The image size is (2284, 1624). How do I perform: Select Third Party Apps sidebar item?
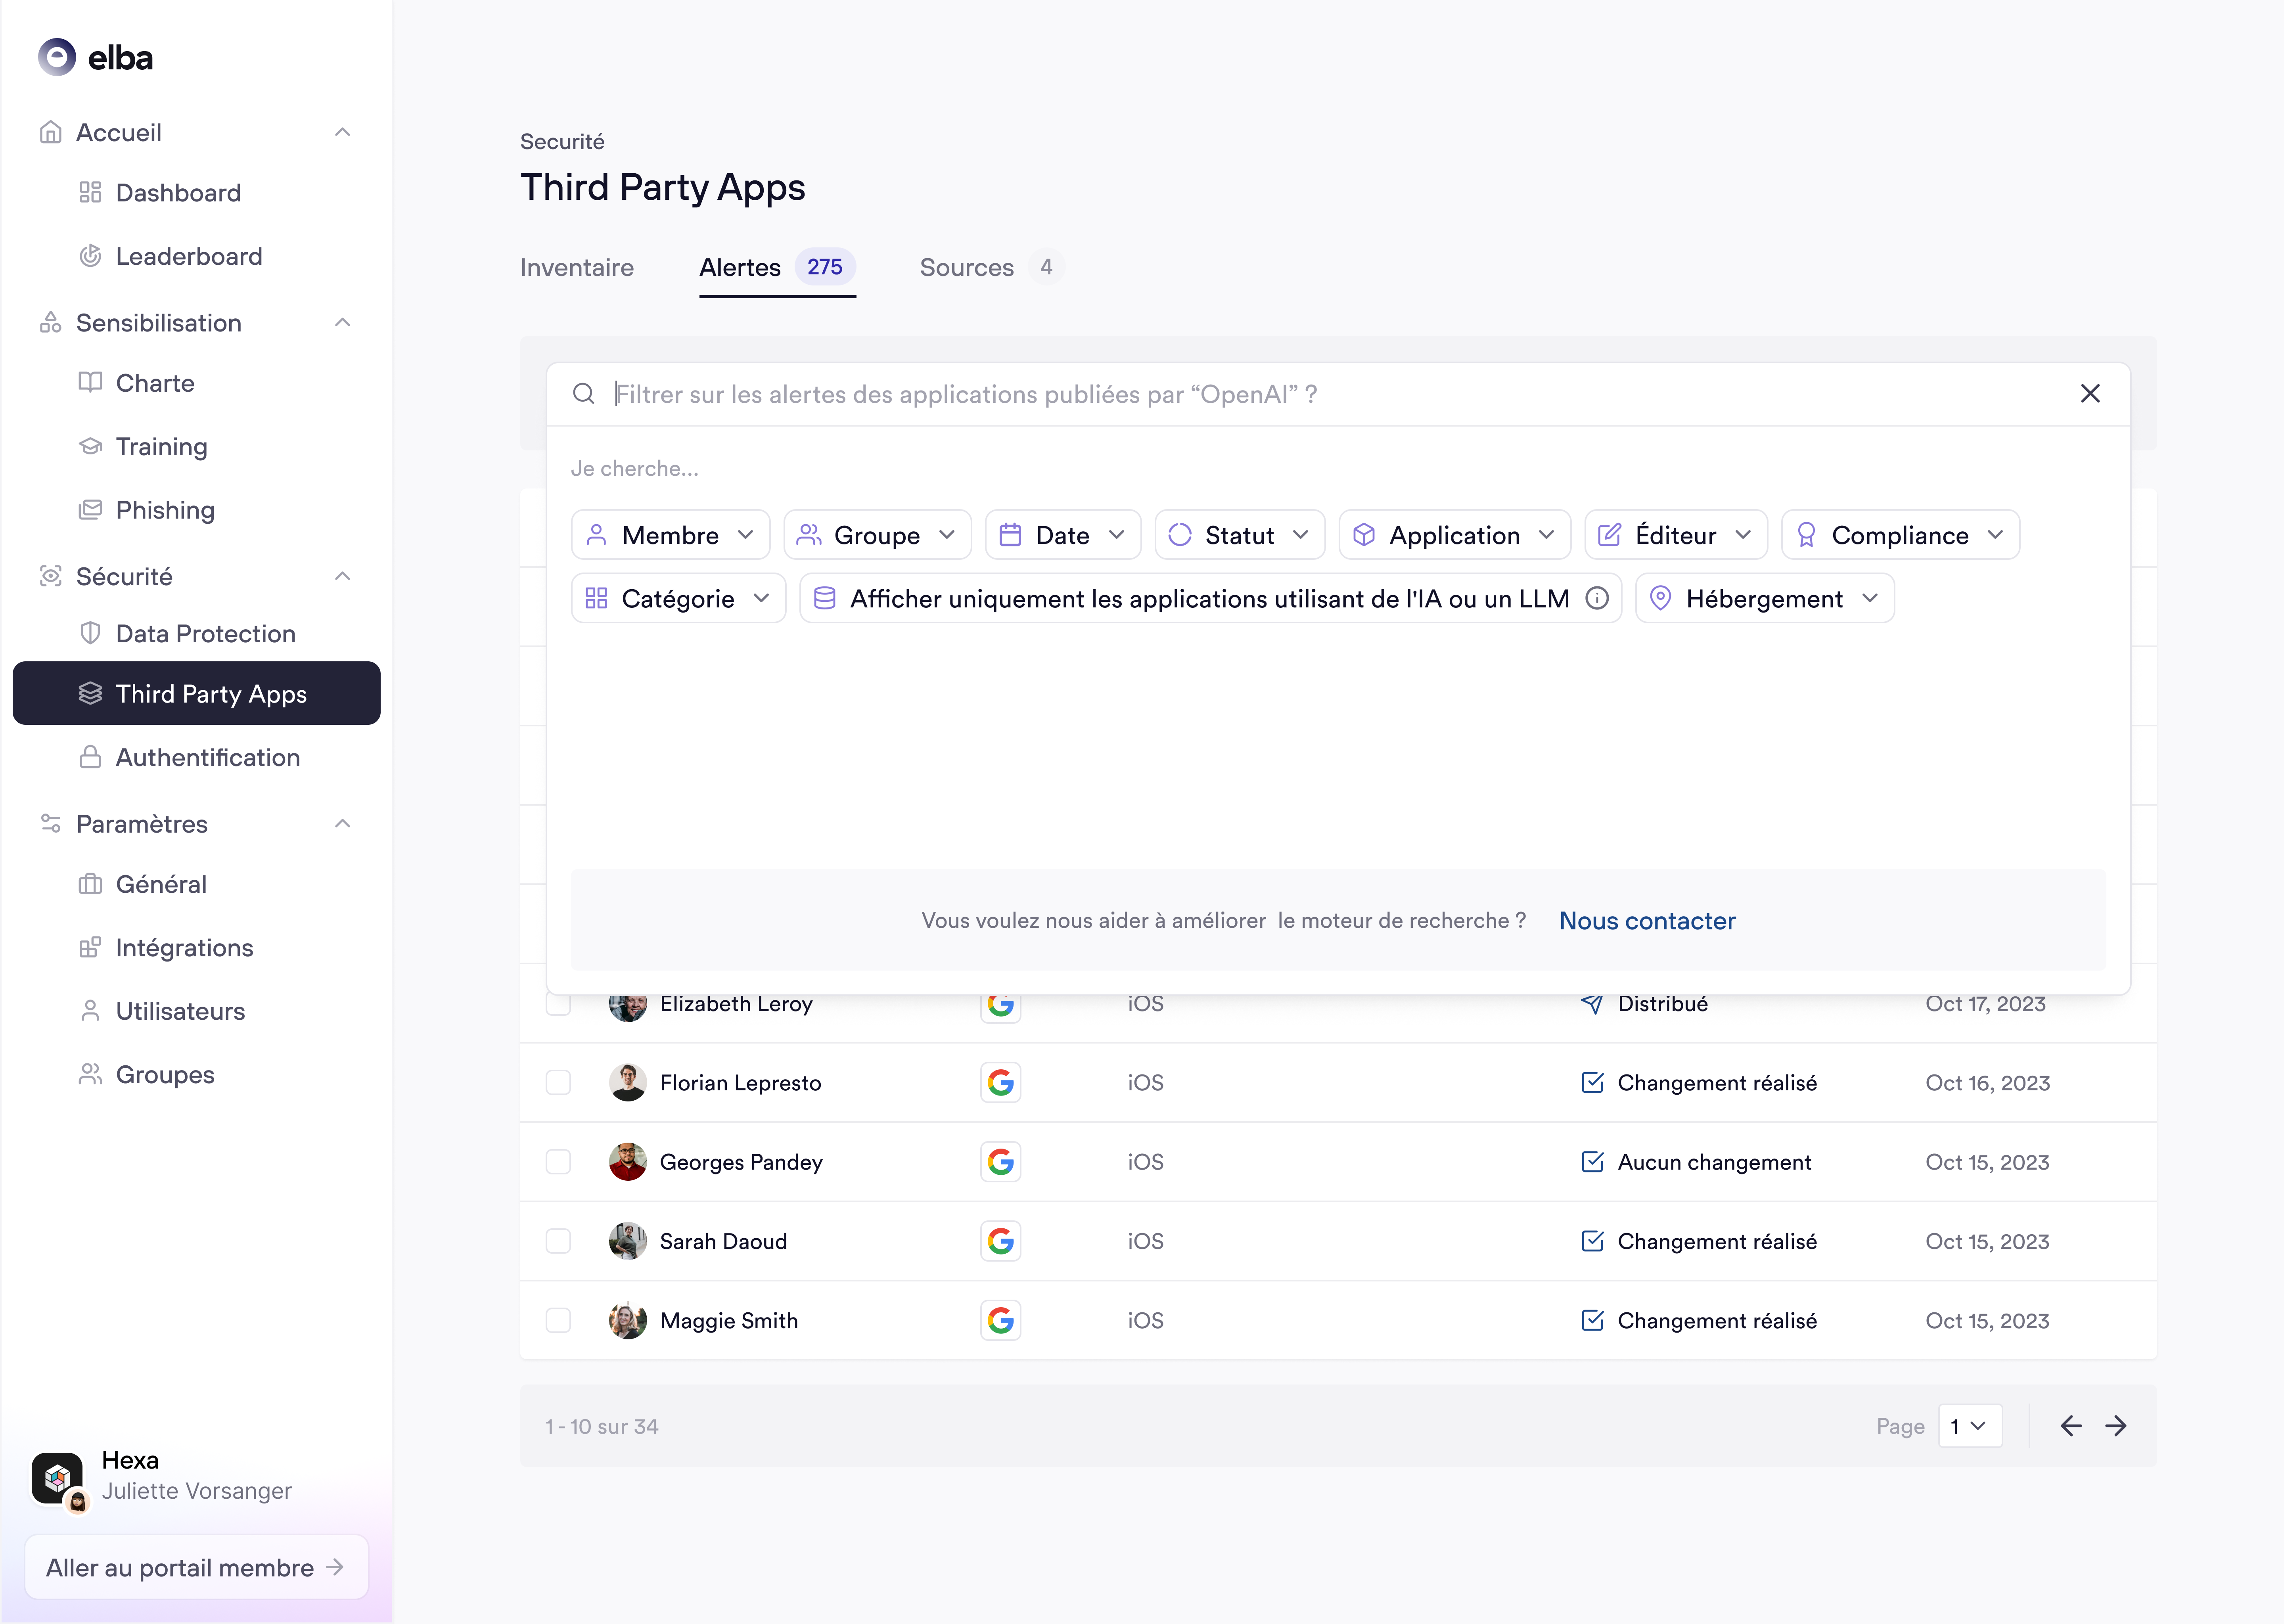pyautogui.click(x=196, y=693)
